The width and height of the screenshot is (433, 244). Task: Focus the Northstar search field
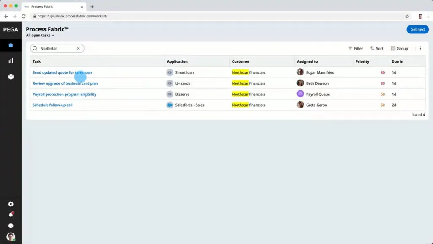coord(57,48)
